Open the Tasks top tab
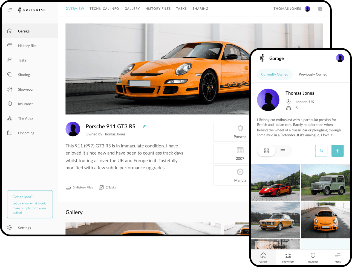The image size is (352, 267). coord(181,9)
